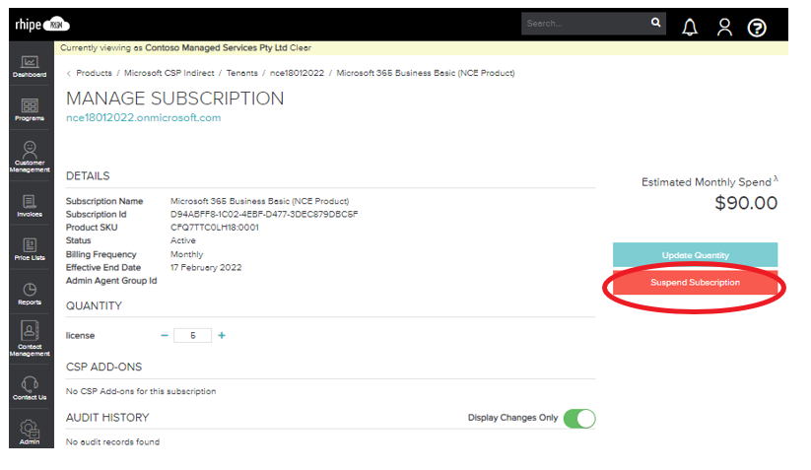Click the DETAILS section heading

pos(88,176)
